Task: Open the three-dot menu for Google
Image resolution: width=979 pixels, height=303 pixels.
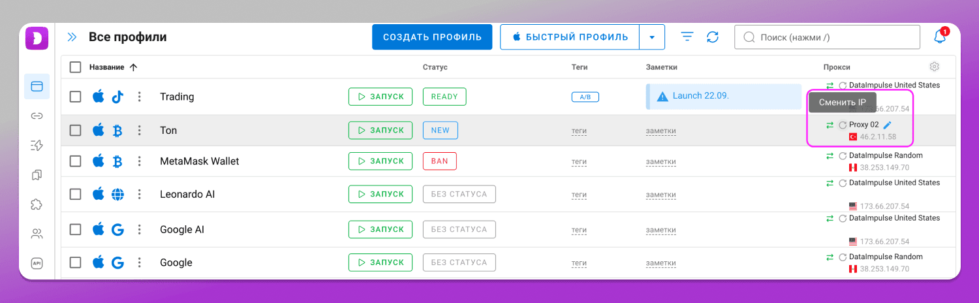Action: pos(139,263)
